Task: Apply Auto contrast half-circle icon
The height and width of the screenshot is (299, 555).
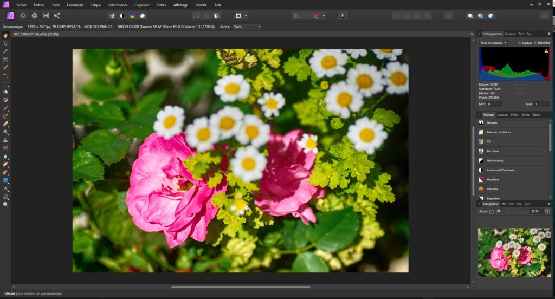Action: click(121, 16)
